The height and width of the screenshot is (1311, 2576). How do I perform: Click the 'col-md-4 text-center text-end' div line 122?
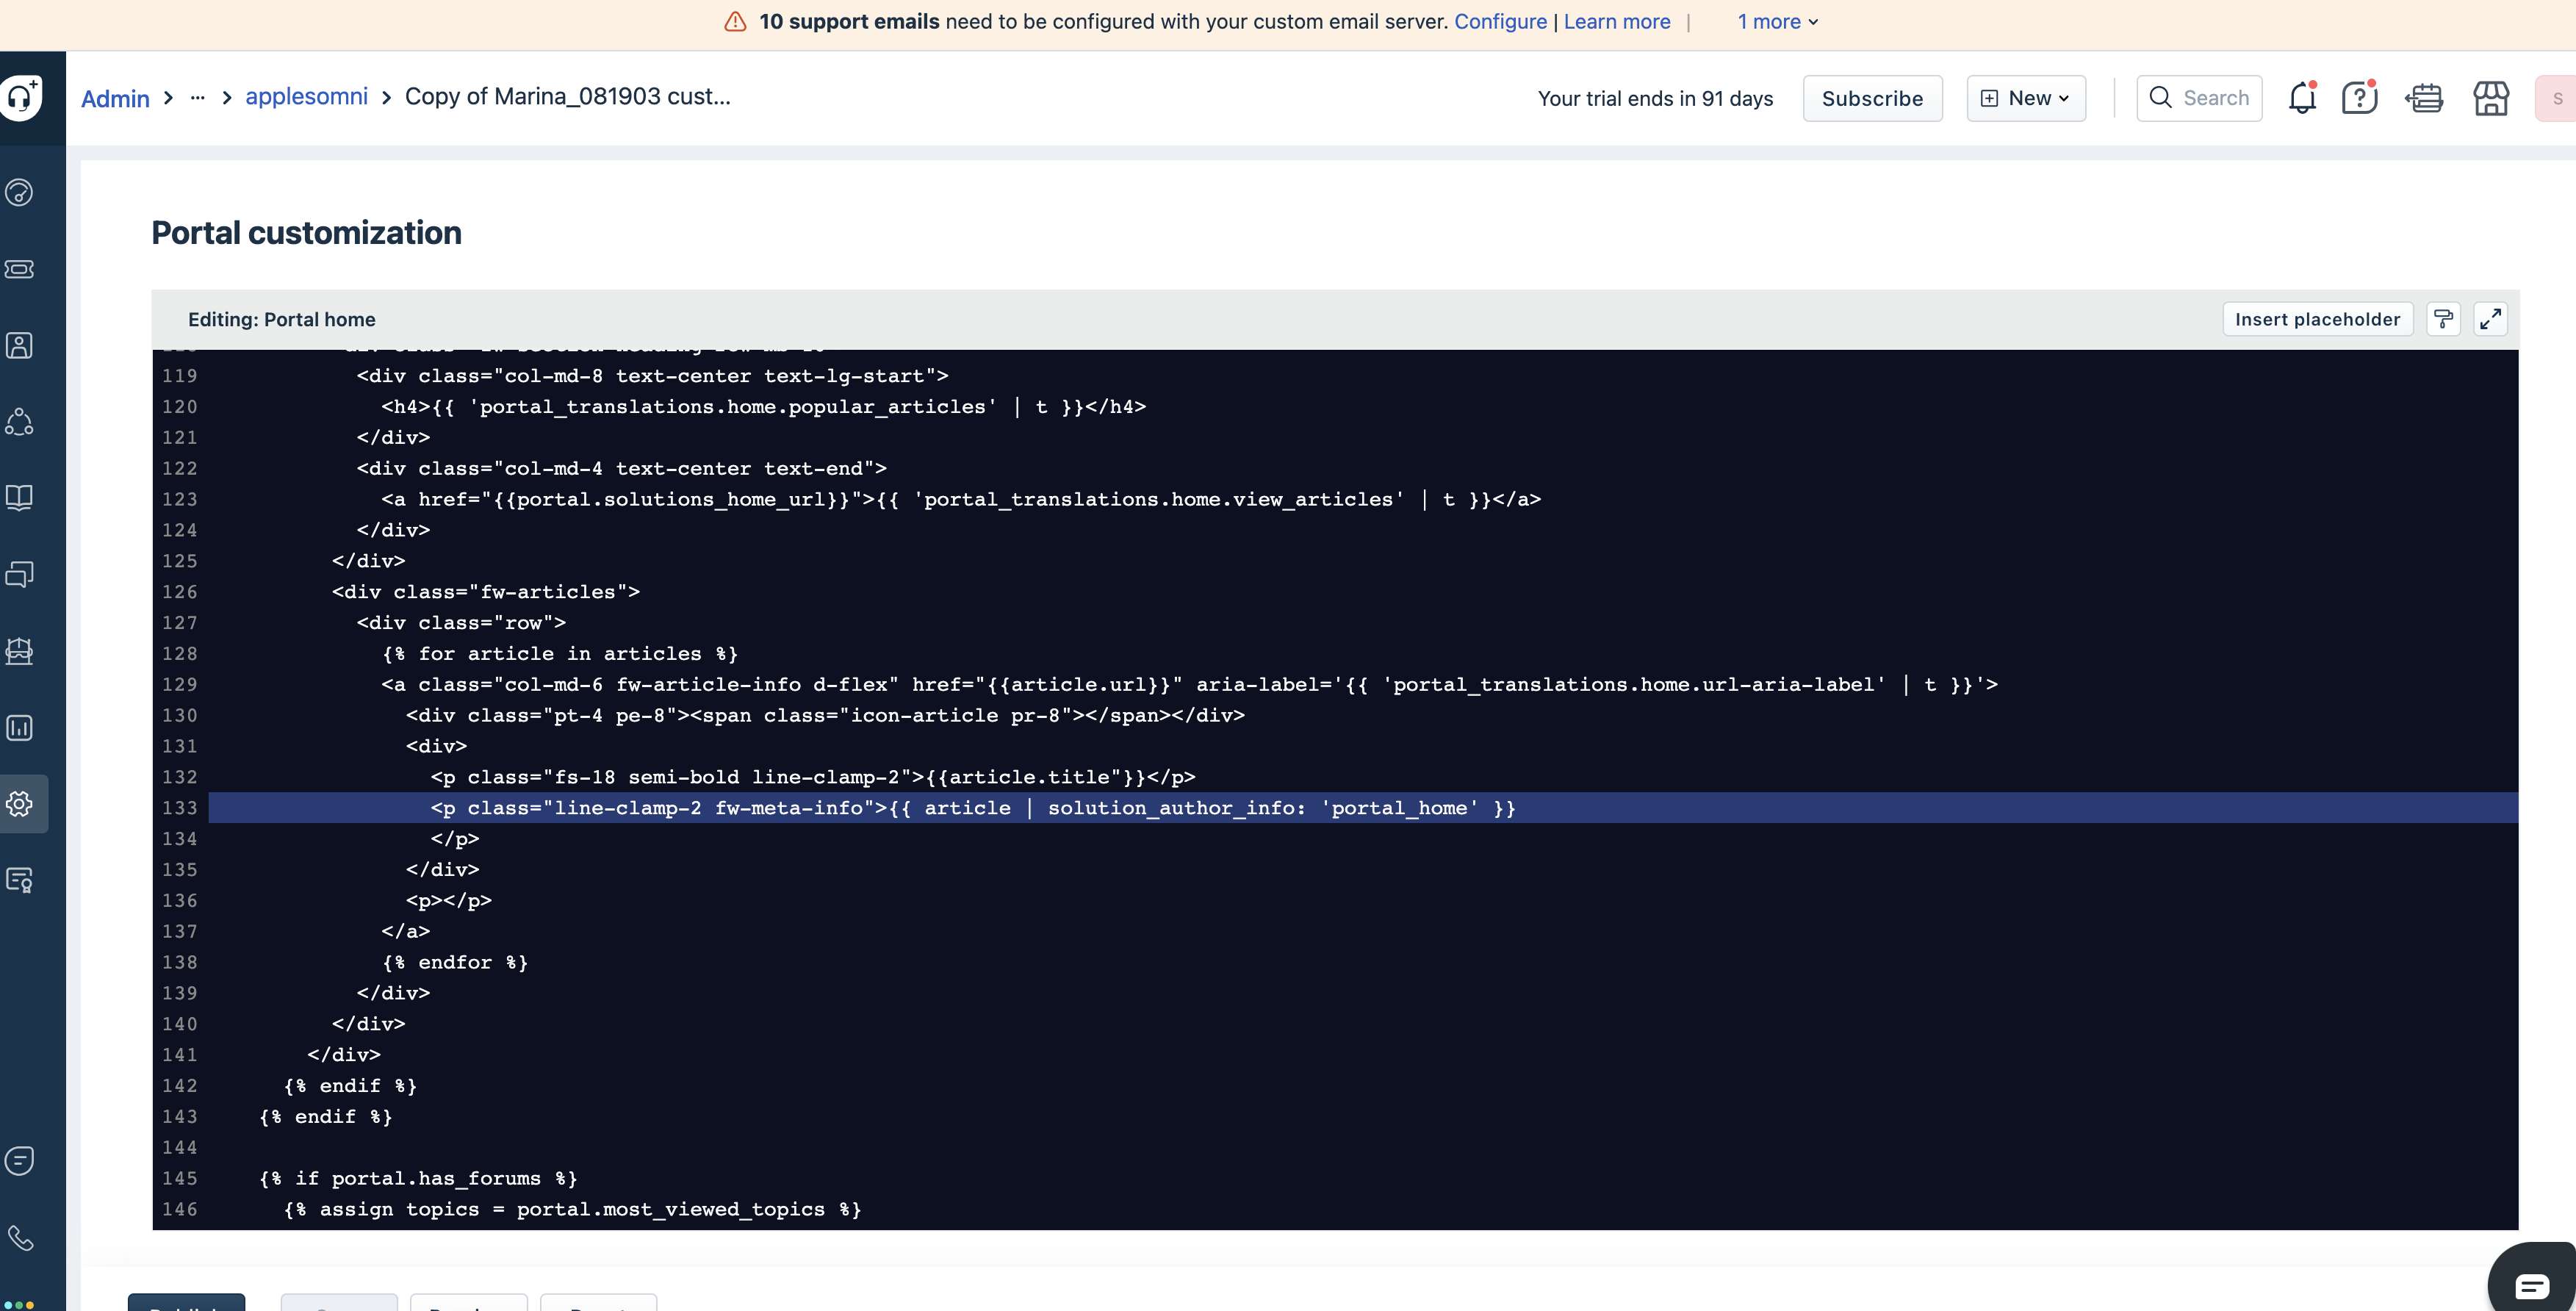[621, 469]
